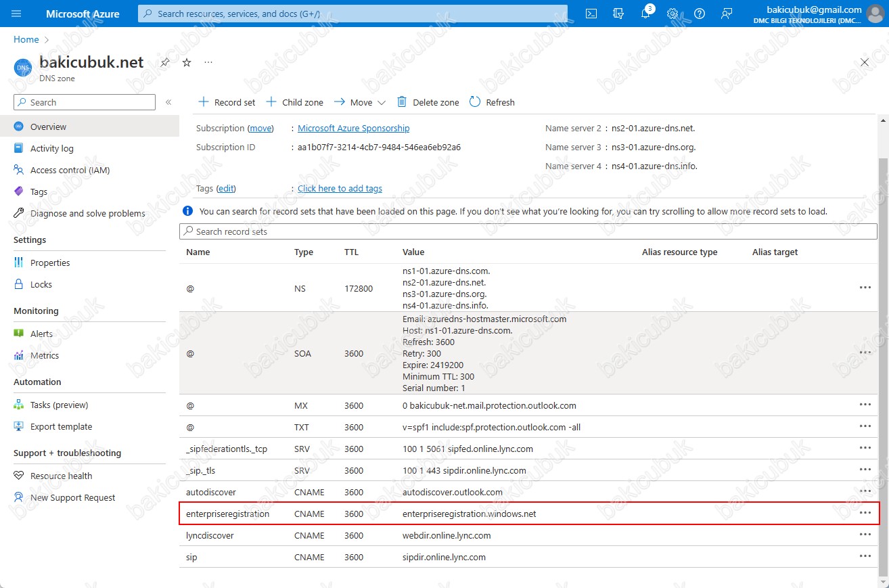Pin bakicubuk.net to dashboard
Viewport: 889px width, 588px height.
point(165,62)
